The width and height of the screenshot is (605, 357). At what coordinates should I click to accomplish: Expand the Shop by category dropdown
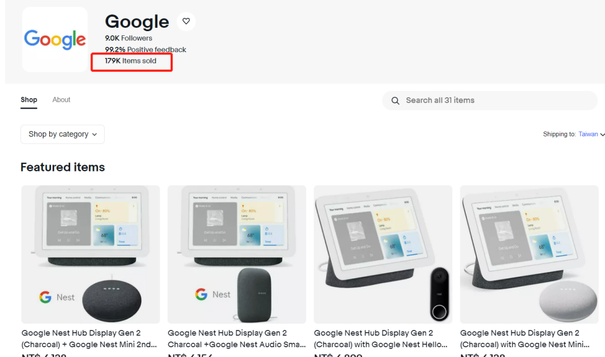pos(62,134)
